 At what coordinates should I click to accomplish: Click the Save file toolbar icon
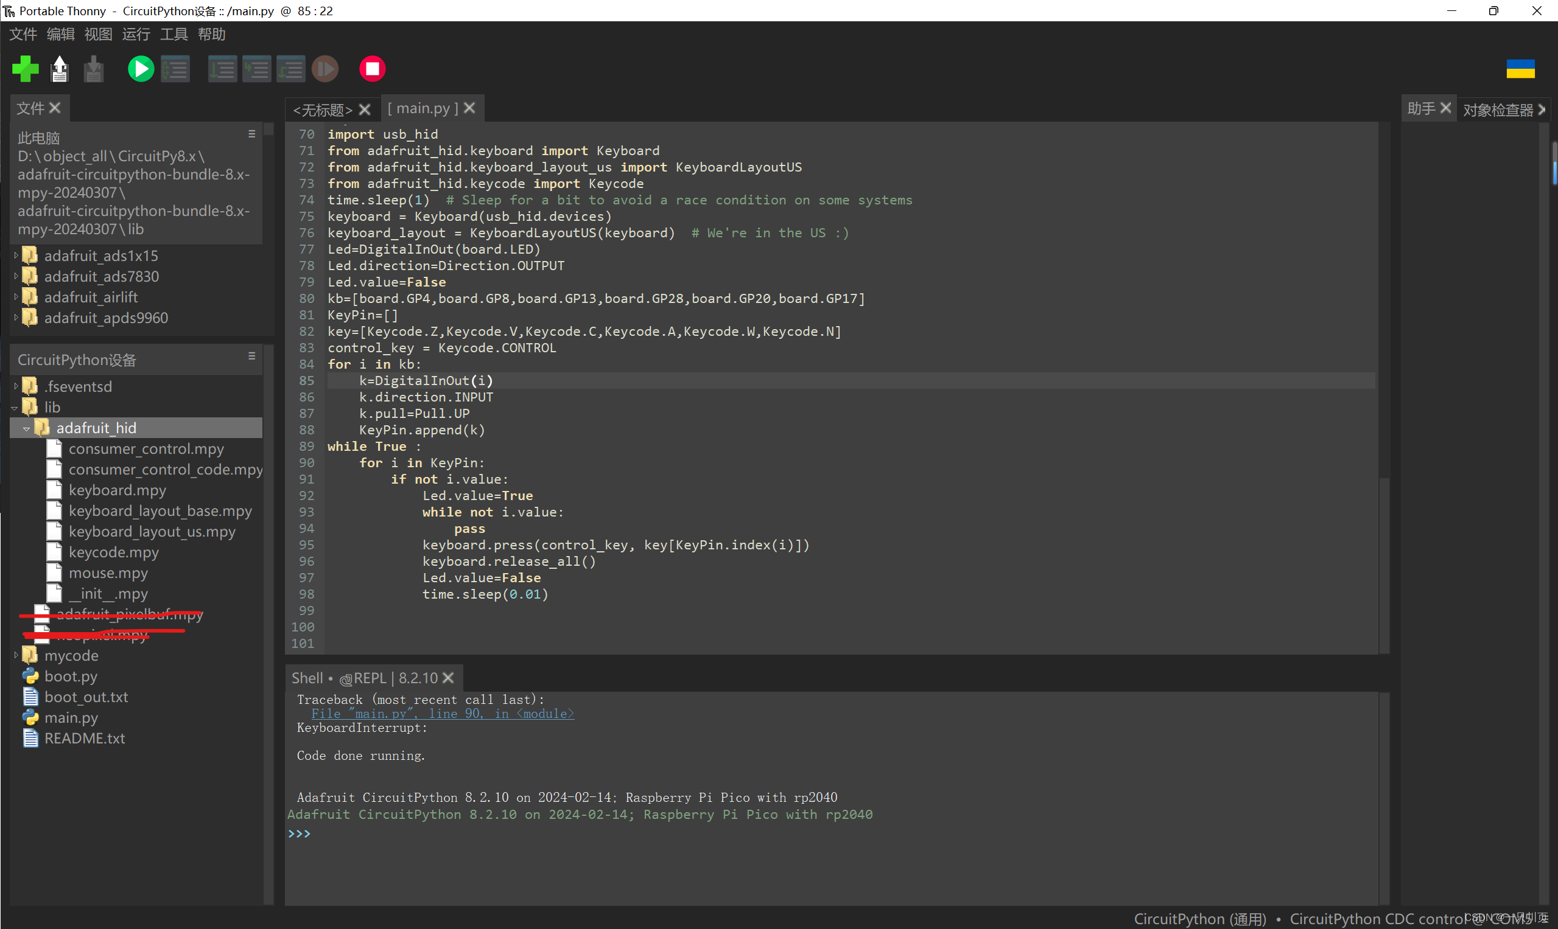coord(94,69)
